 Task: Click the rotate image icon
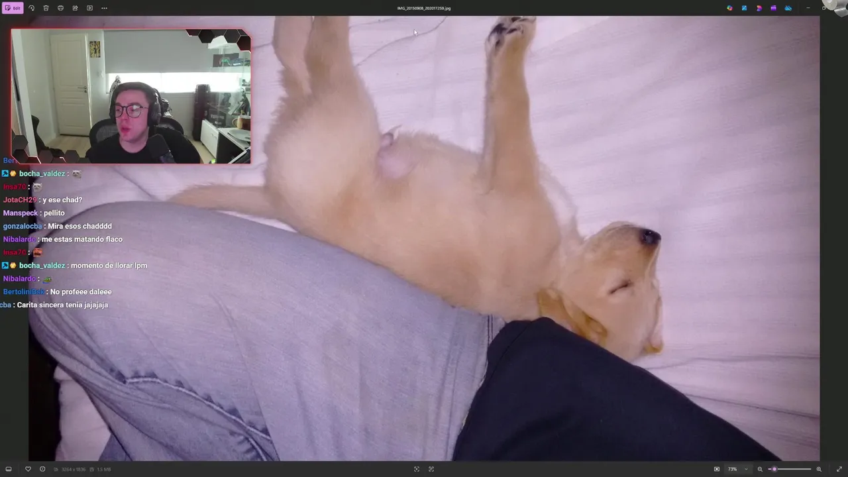pos(31,8)
